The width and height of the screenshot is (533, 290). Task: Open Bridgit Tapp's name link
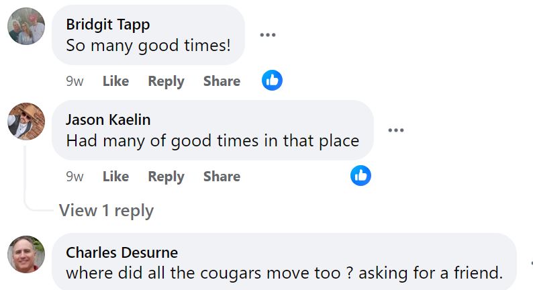[x=108, y=25]
